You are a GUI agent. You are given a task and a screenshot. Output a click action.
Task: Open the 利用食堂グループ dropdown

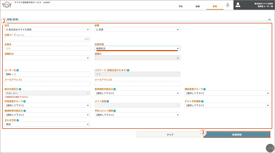47,105
